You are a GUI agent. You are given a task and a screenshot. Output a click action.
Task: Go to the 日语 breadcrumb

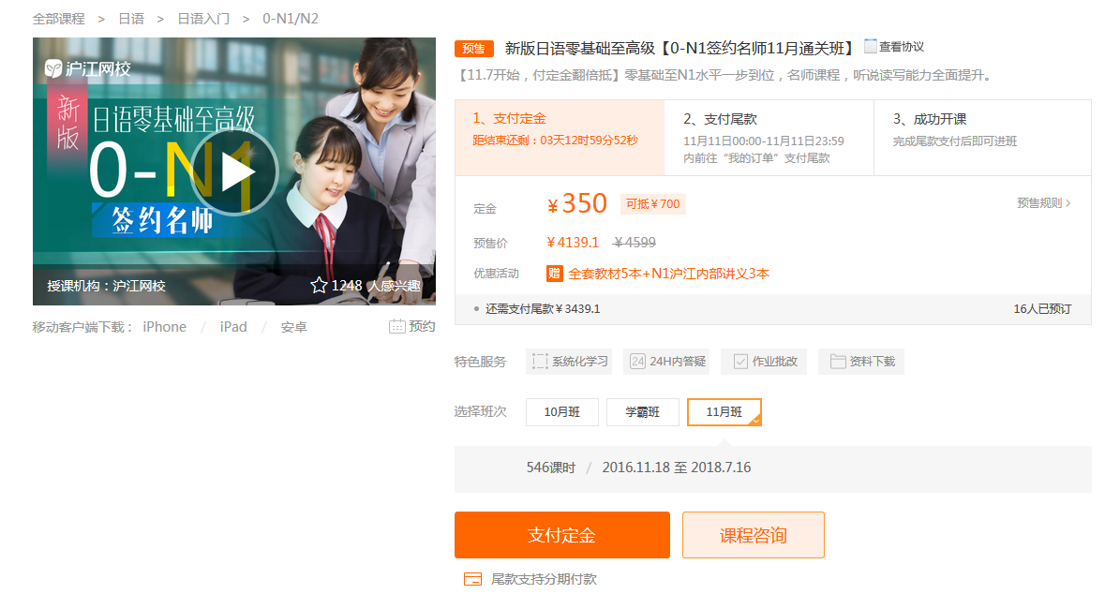coord(131,19)
